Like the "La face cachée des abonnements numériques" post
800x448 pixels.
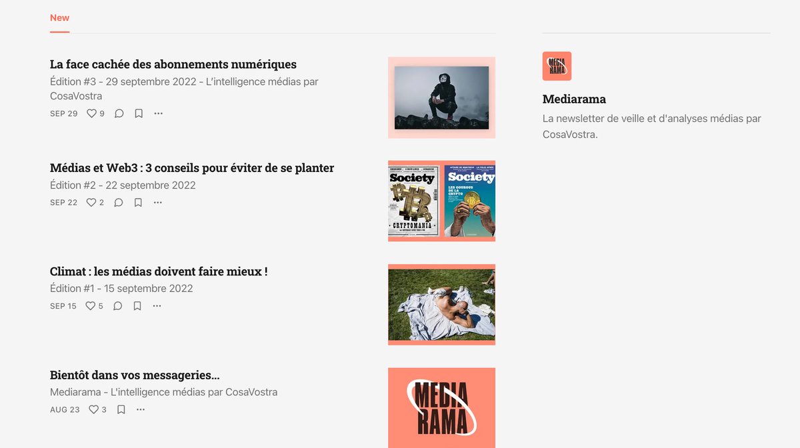tap(95, 113)
